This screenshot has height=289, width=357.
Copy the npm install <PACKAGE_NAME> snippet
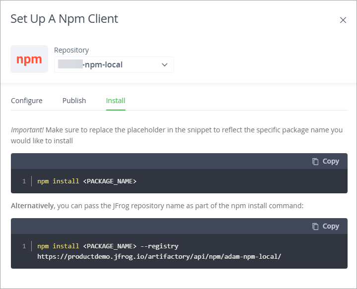[x=326, y=161]
